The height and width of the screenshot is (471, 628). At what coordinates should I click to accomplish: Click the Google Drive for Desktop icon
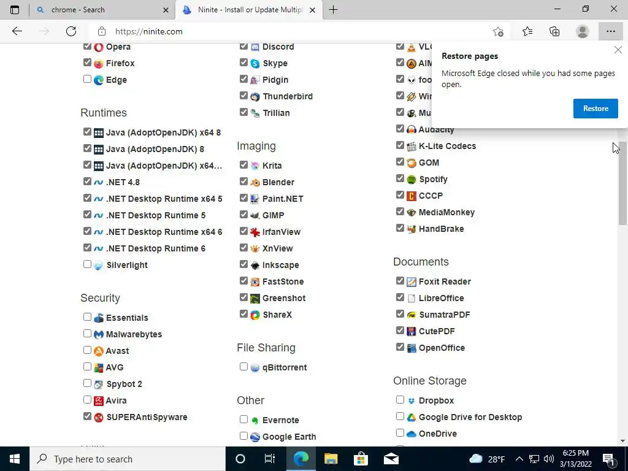click(412, 417)
